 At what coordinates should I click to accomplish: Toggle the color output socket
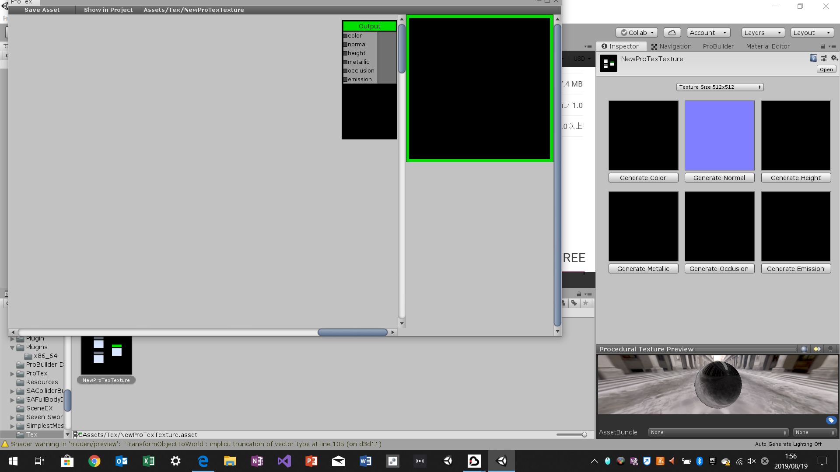point(345,36)
